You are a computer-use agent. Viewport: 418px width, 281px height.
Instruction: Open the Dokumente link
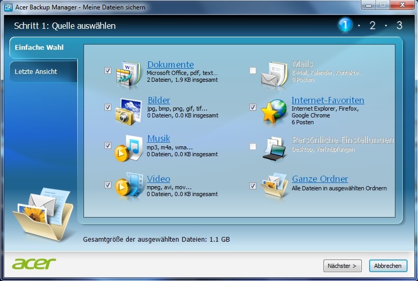tap(170, 64)
